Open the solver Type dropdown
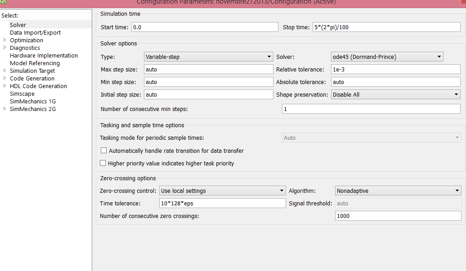This screenshot has height=271, width=466. pos(208,57)
